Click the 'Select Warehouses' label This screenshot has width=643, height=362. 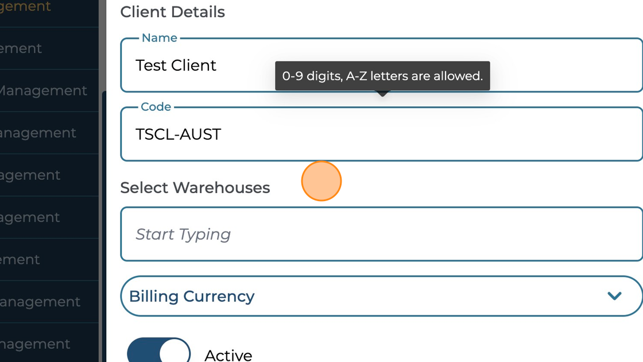click(195, 188)
